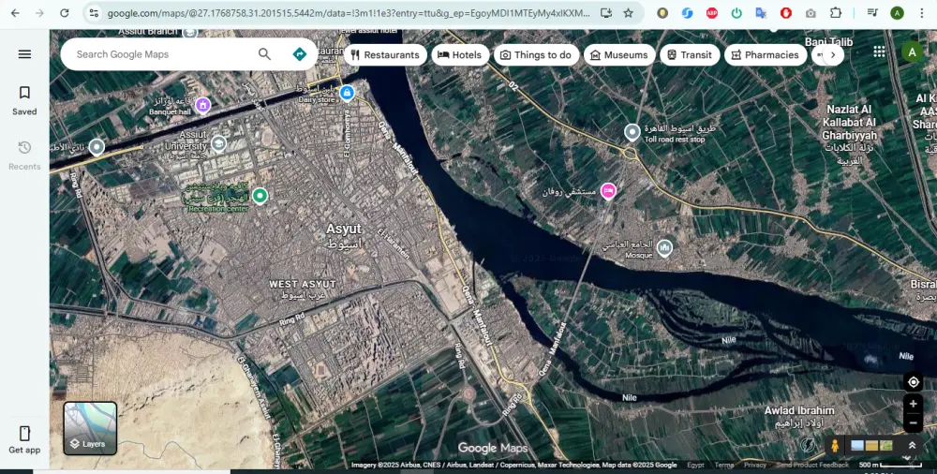937x474 pixels.
Task: Open the Chrome profile avatar in toolbar
Action: 897,12
